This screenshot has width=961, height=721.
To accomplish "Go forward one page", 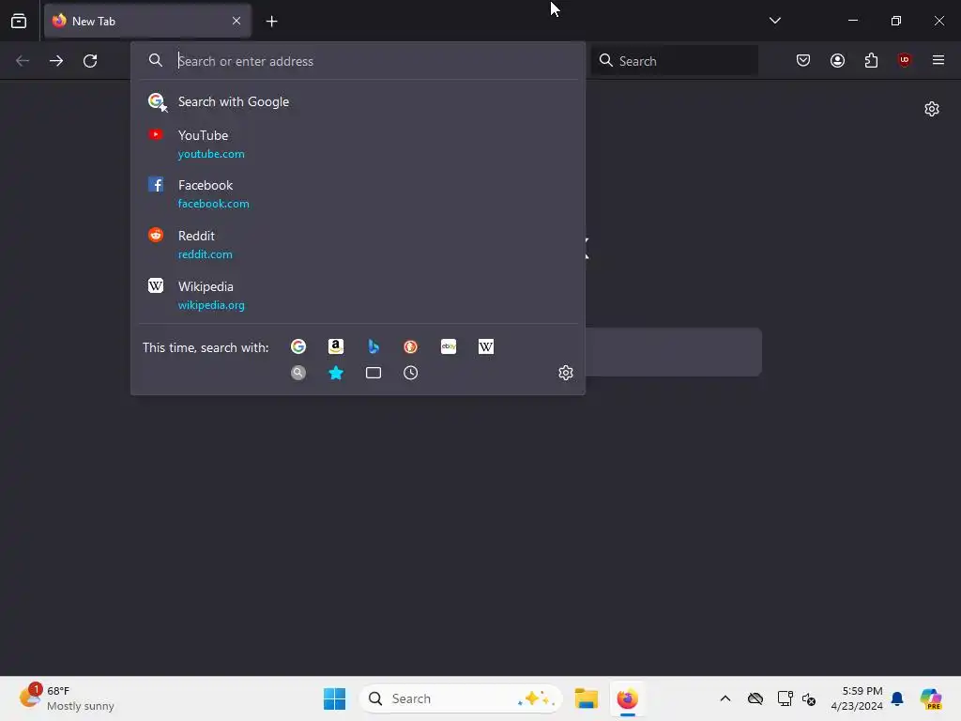I will click(56, 61).
